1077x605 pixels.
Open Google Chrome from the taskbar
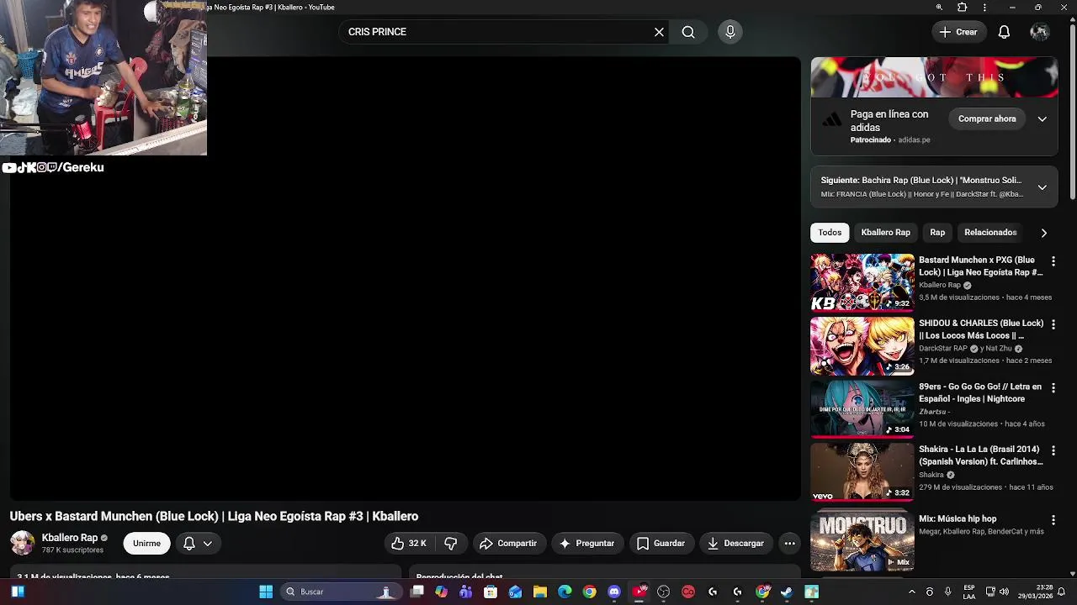click(x=589, y=592)
